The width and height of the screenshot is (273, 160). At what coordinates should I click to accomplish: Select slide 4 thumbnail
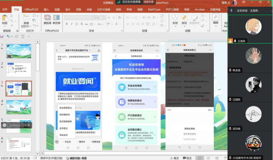tap(19, 107)
